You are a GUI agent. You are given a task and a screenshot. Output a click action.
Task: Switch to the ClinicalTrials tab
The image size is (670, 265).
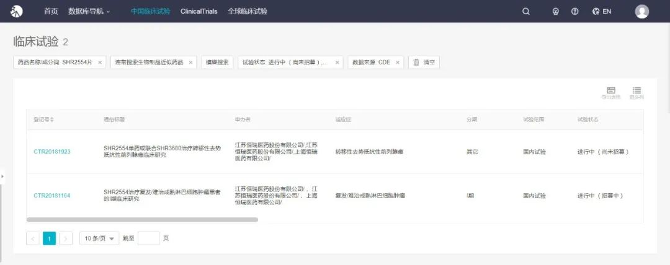click(199, 12)
